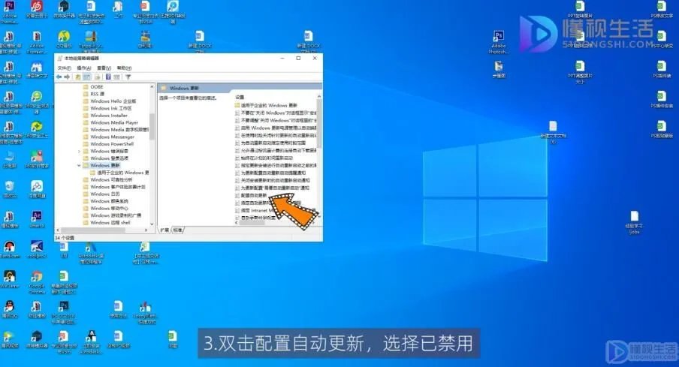The image size is (679, 367).
Task: Open the 帮助(H) menu
Action: (x=124, y=68)
